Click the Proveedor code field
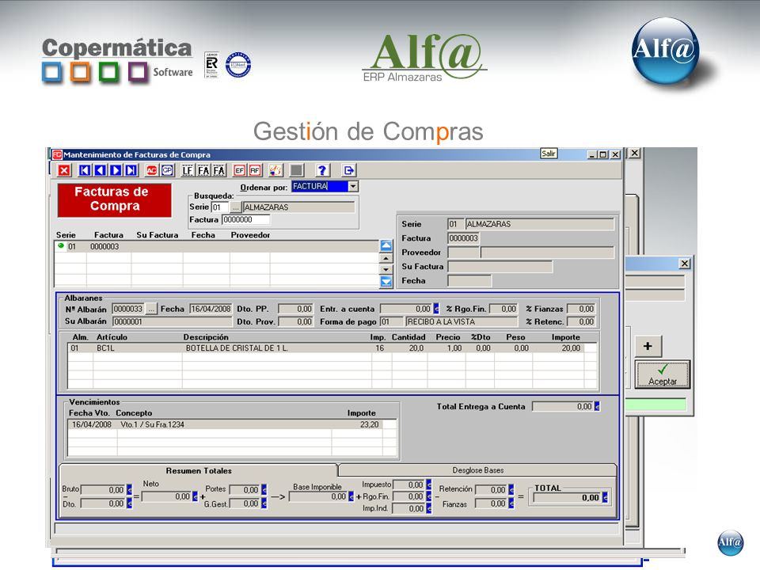This screenshot has width=760, height=570. [x=463, y=253]
